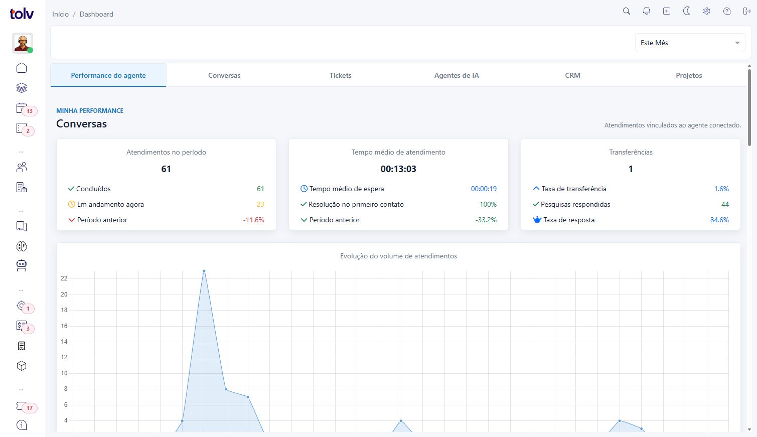Click Taxa de transferência 1.6%
757x437 pixels.
coord(721,189)
